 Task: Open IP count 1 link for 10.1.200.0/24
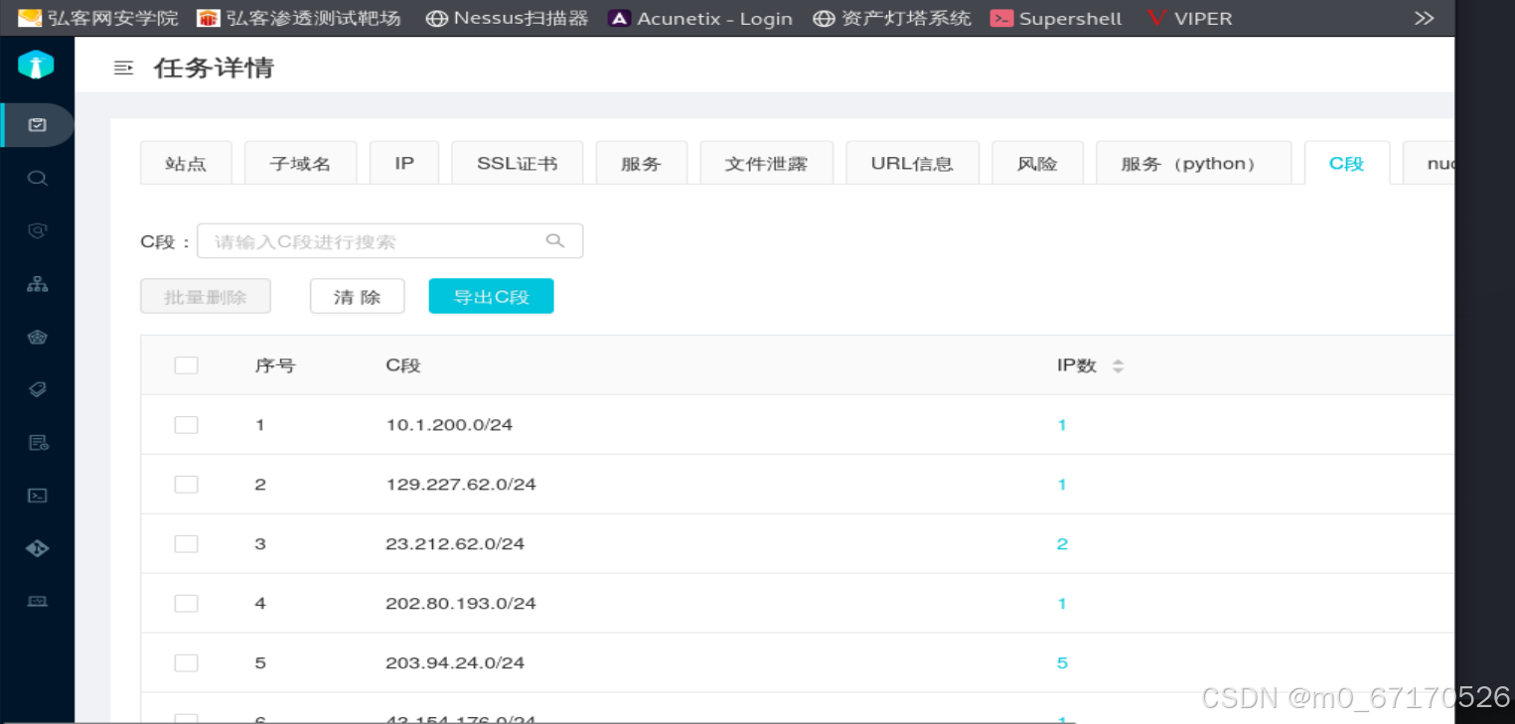(1062, 425)
